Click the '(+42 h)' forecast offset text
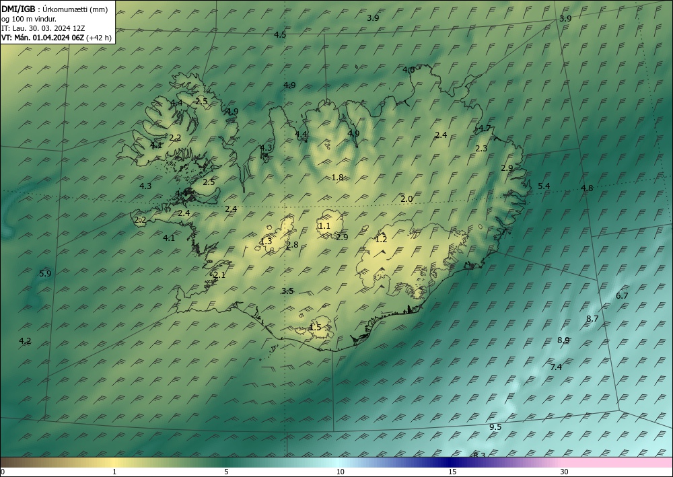Image resolution: width=673 pixels, height=477 pixels. coord(99,38)
